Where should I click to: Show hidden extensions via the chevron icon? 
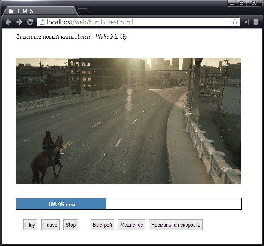[246, 22]
